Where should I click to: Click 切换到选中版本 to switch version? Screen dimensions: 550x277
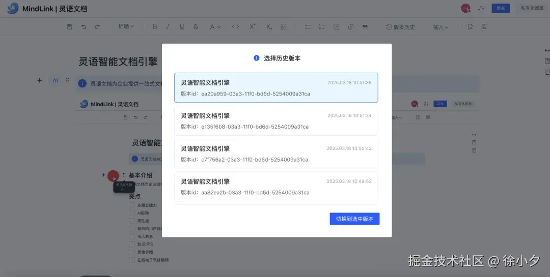click(354, 219)
